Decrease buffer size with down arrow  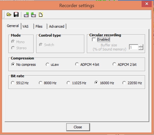coord(141,48)
